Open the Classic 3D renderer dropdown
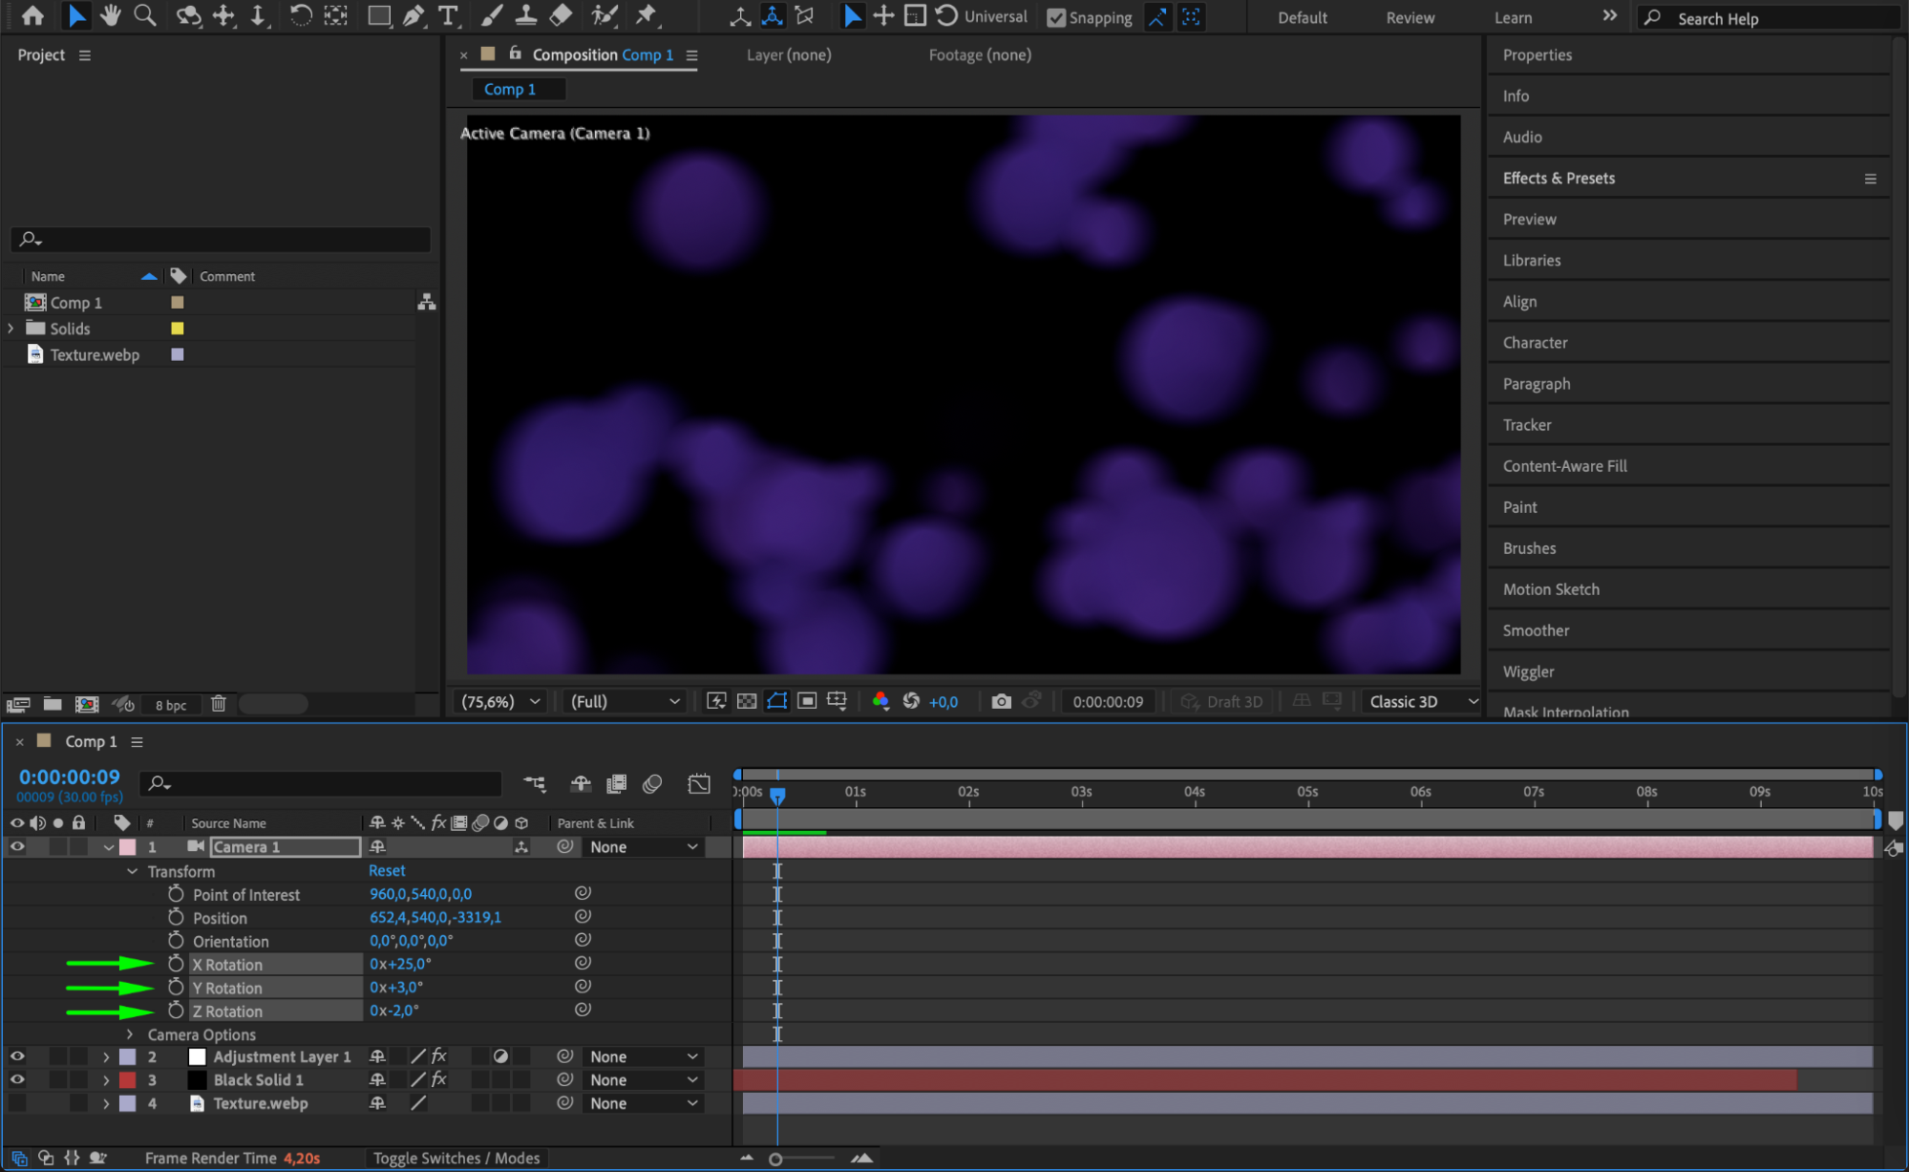The width and height of the screenshot is (1909, 1172). tap(1421, 701)
